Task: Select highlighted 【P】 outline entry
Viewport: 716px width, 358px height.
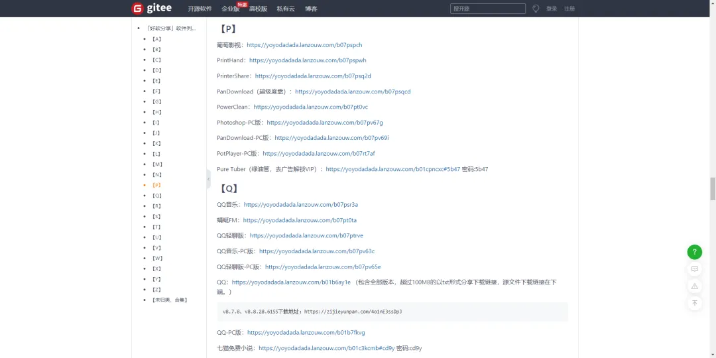Action: [156, 185]
